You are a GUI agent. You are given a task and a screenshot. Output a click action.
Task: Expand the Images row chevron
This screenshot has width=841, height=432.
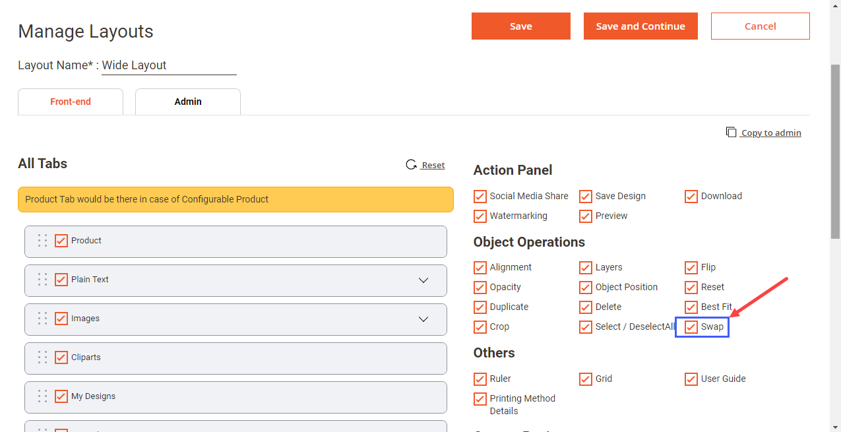click(x=423, y=319)
